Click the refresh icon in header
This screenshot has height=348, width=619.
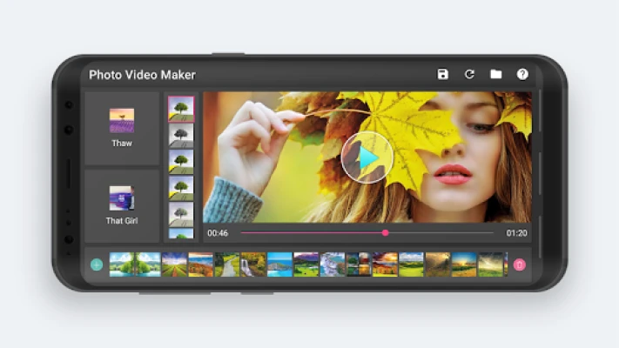click(469, 75)
